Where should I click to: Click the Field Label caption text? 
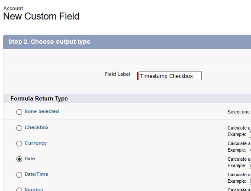(118, 74)
